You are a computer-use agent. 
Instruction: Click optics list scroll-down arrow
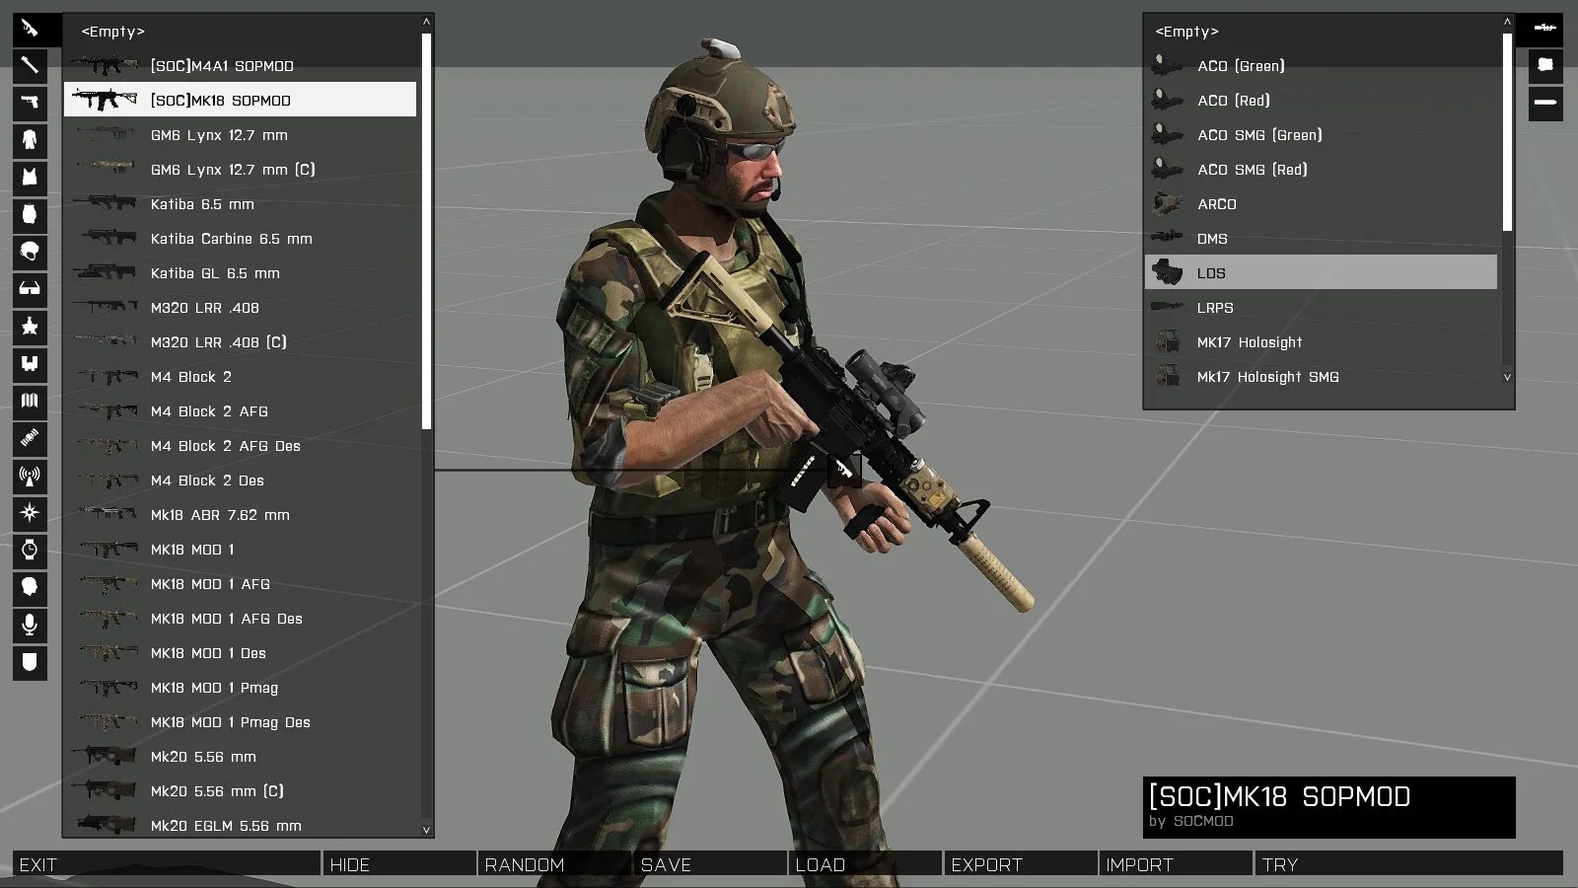[x=1507, y=377]
